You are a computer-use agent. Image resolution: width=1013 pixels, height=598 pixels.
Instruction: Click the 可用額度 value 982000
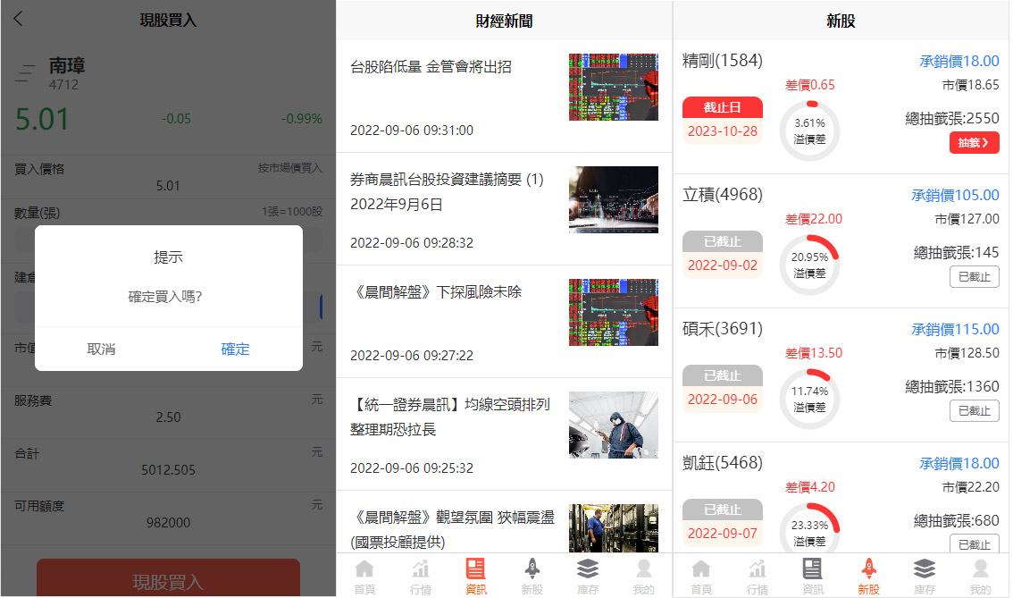pyautogui.click(x=168, y=522)
